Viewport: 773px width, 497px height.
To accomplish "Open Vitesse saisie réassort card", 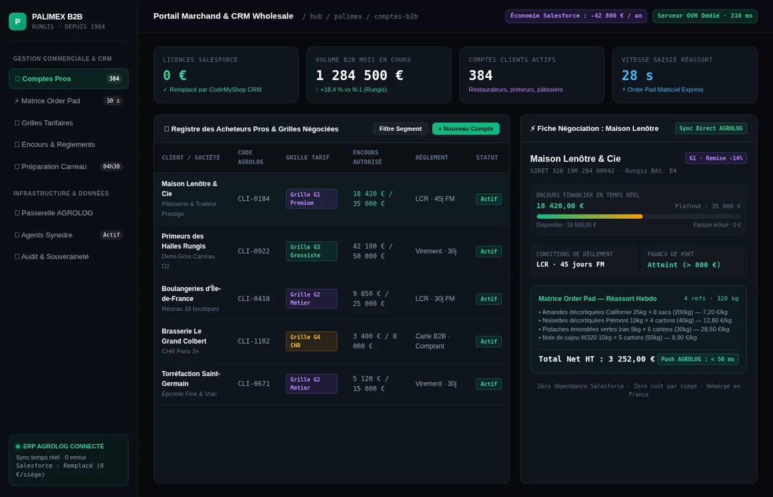I will 684,75.
